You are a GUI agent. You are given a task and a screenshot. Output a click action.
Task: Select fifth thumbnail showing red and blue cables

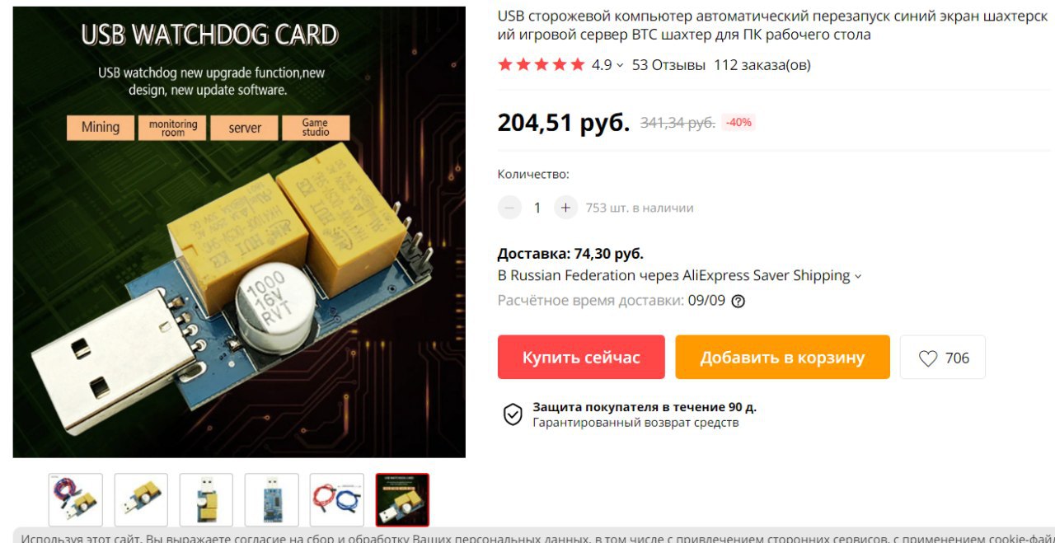(x=337, y=500)
